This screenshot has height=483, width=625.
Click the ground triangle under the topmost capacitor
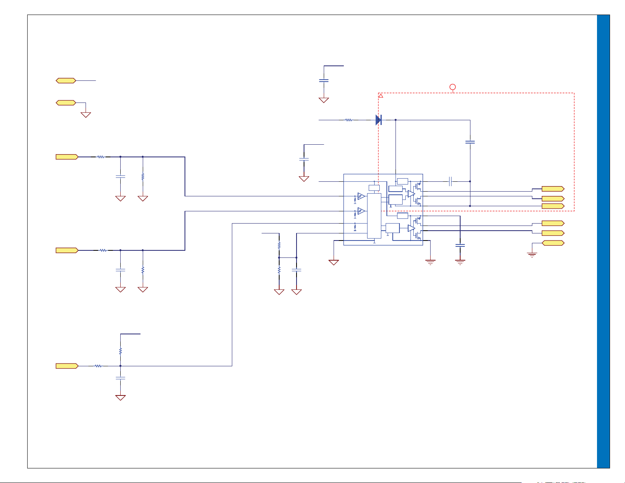(x=324, y=100)
